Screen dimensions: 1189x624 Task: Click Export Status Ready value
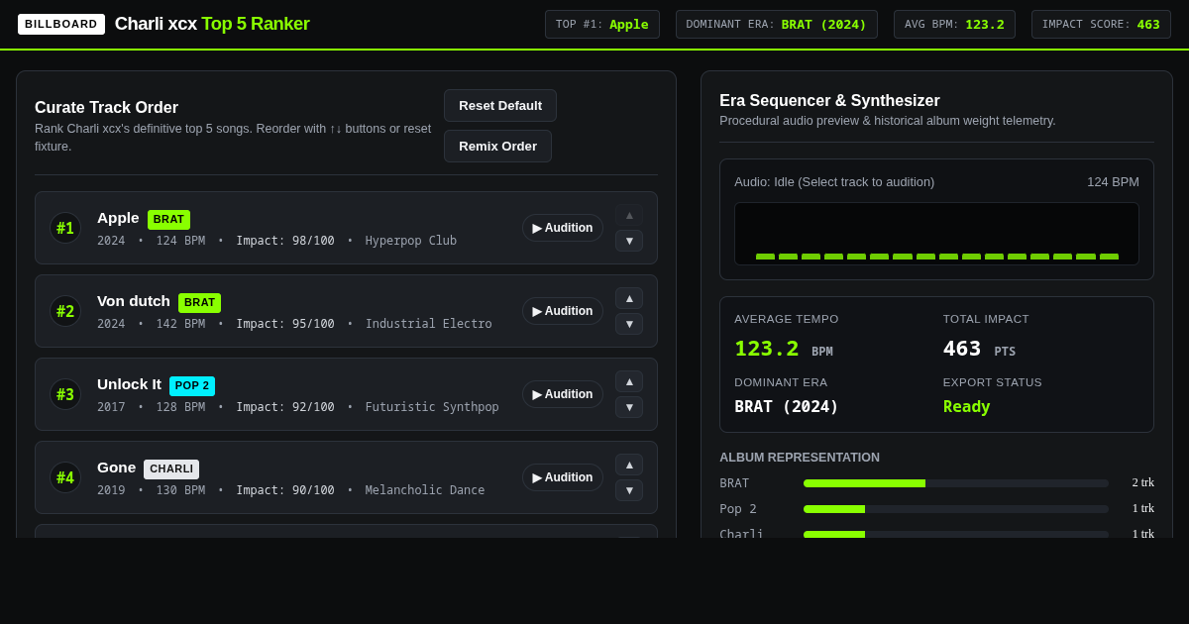[x=966, y=406]
